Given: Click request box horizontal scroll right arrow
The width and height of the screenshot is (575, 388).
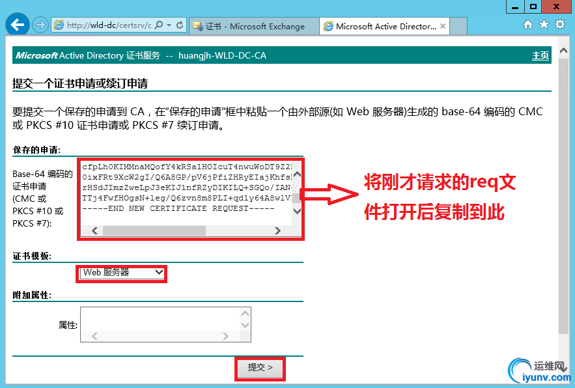Looking at the screenshot, I should pyautogui.click(x=277, y=230).
